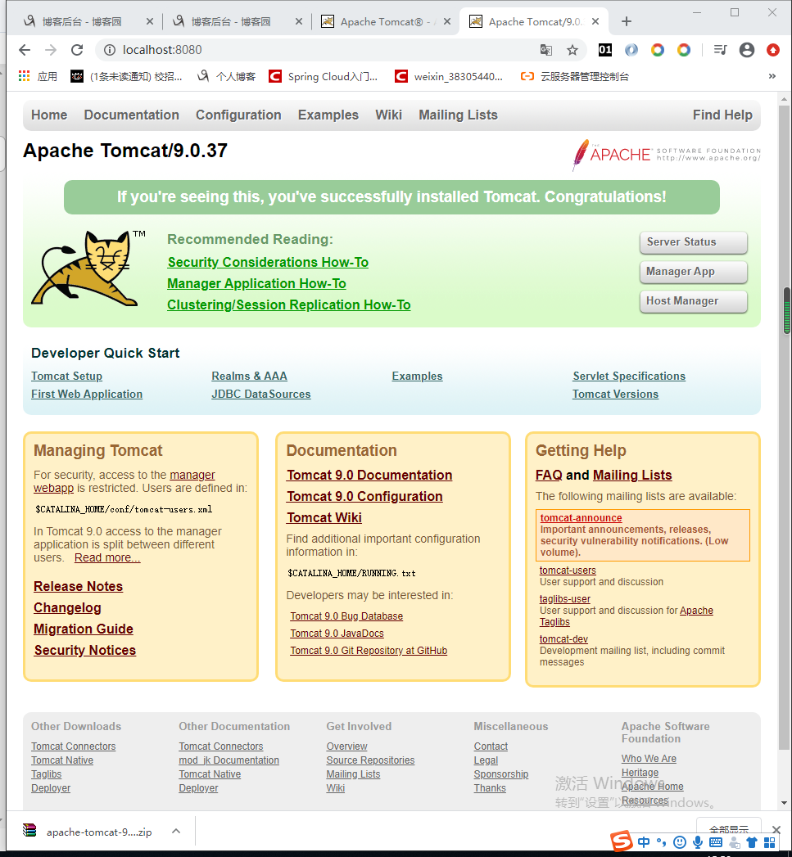This screenshot has height=857, width=792.
Task: Open the Examples navigation item in top bar
Action: click(328, 115)
